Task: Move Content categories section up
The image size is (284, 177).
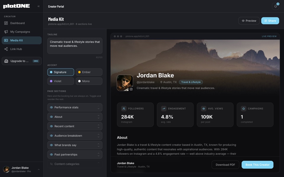Action: (x=99, y=163)
